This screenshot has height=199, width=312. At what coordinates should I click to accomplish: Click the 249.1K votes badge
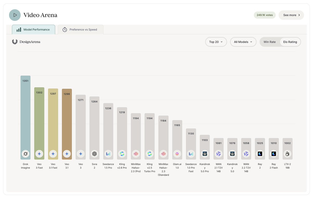(265, 15)
